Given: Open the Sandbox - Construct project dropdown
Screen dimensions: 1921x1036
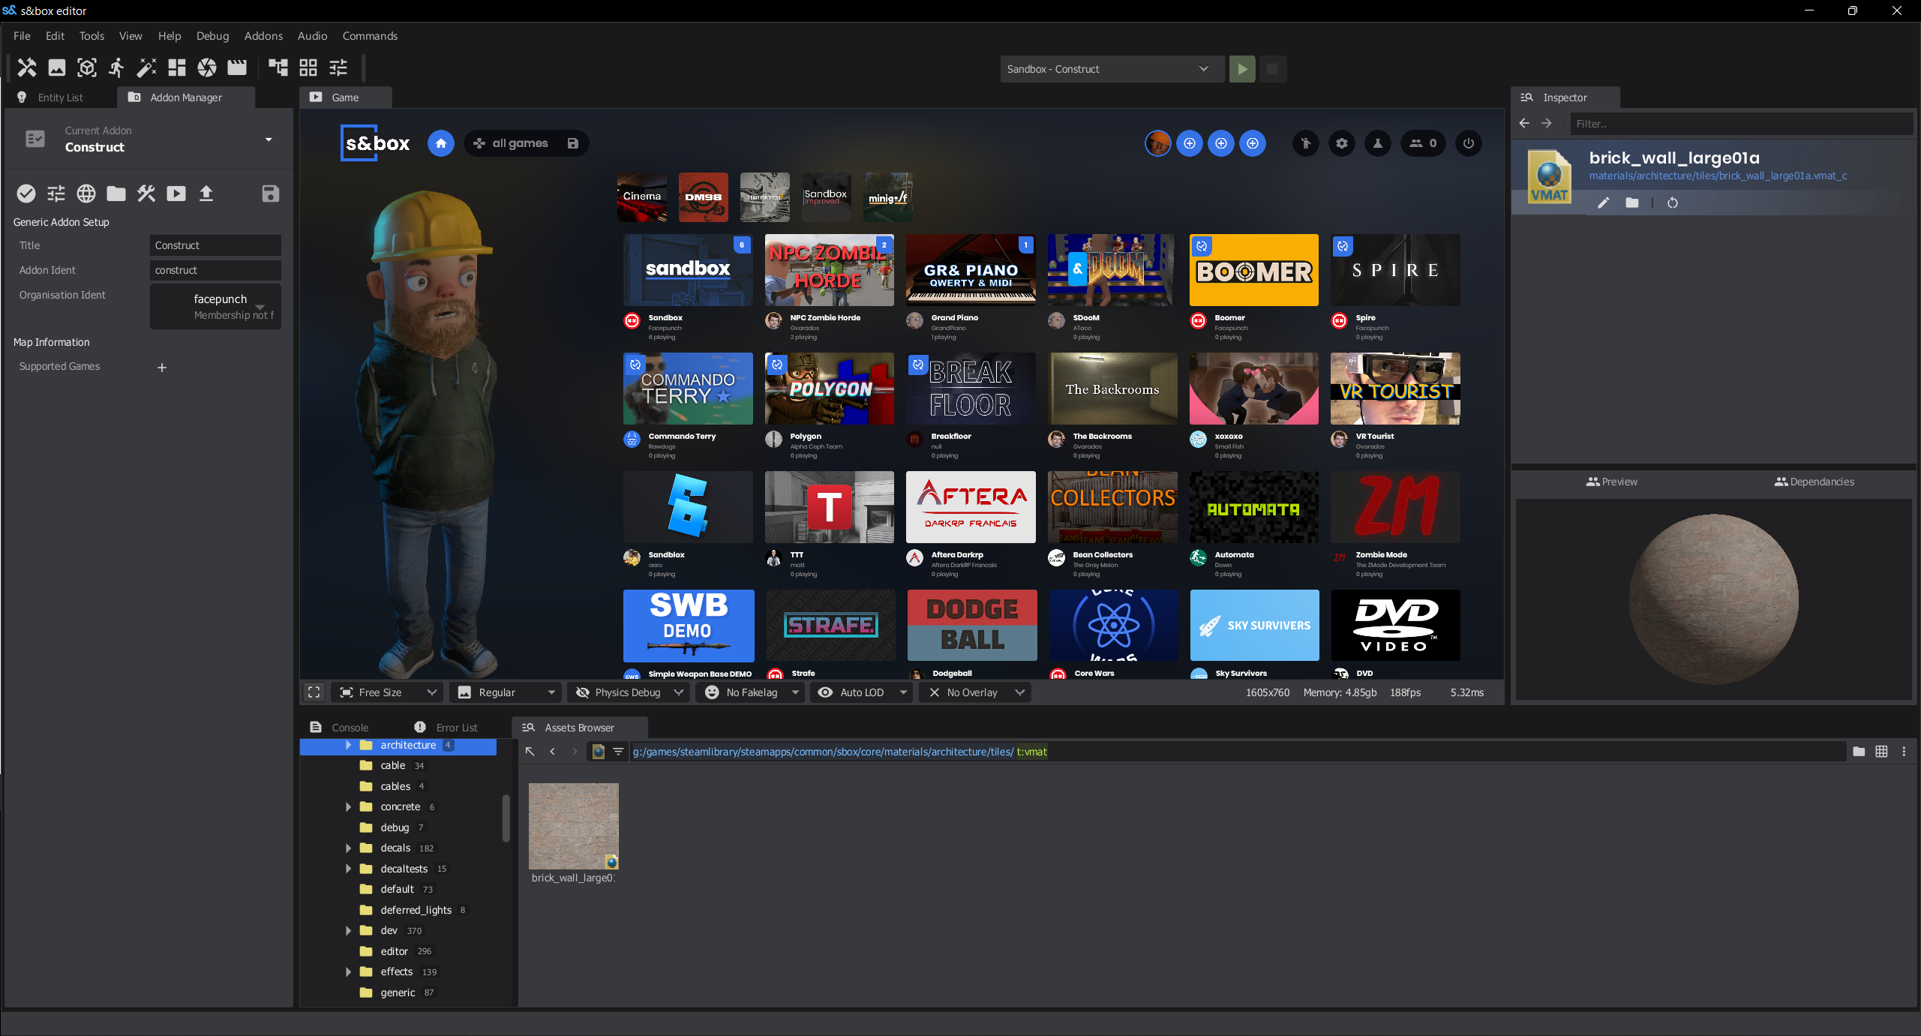Looking at the screenshot, I should click(1112, 69).
